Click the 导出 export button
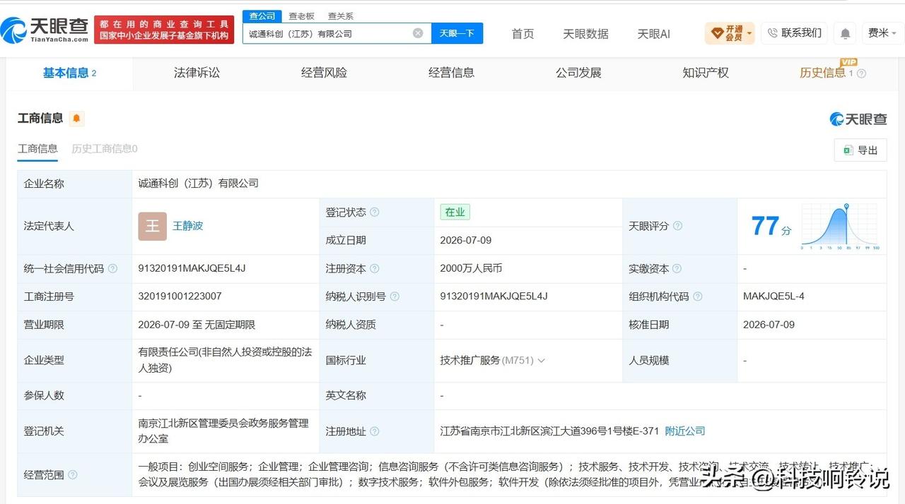 [x=860, y=150]
